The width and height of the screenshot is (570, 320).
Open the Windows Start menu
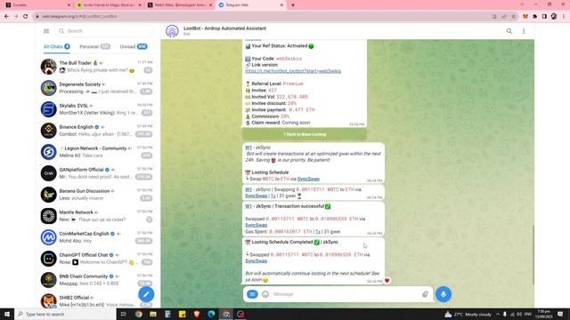[x=7, y=314]
